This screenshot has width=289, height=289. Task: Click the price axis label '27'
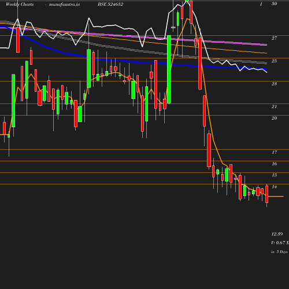(274, 38)
